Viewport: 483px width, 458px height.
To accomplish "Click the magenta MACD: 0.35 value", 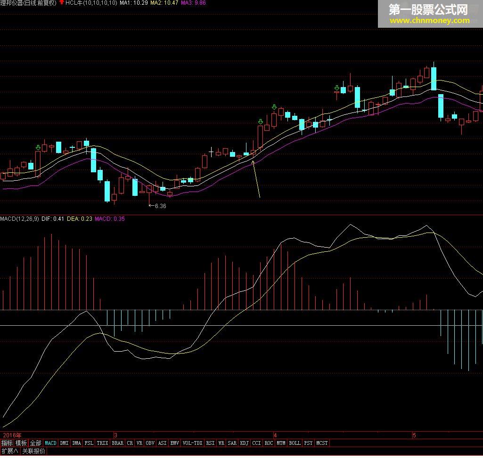I will [110, 219].
